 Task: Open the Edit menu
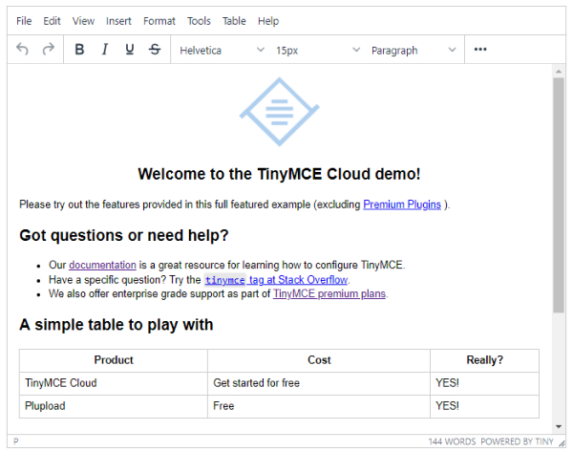[52, 21]
